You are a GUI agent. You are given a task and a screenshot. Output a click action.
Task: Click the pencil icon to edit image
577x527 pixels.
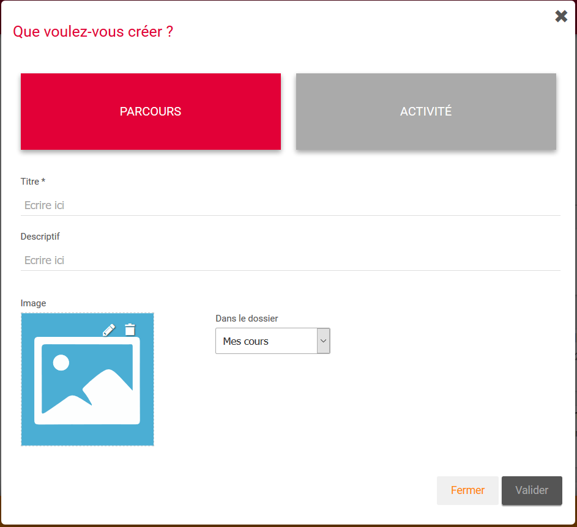109,330
